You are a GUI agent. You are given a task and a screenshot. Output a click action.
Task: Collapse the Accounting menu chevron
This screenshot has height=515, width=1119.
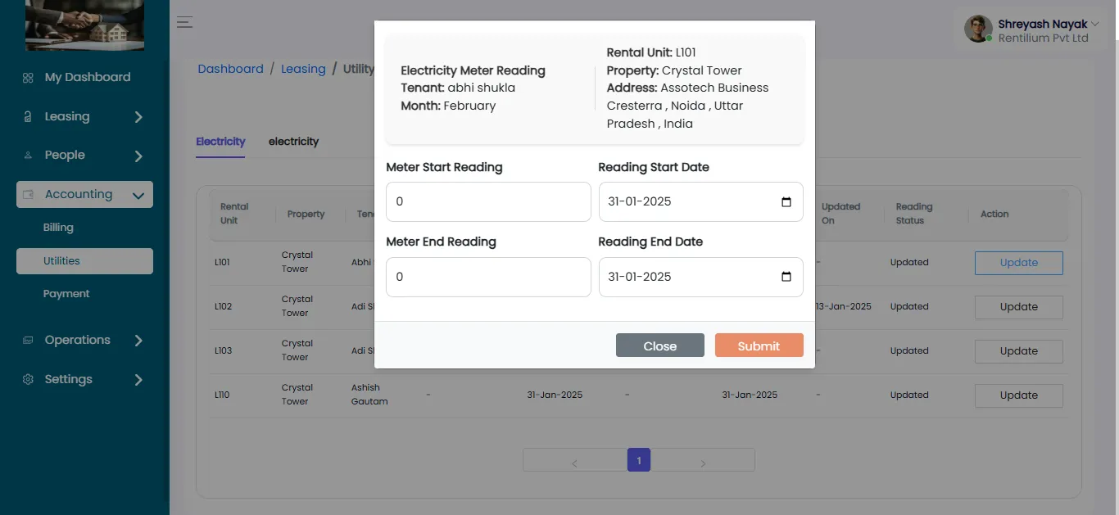[x=138, y=195]
